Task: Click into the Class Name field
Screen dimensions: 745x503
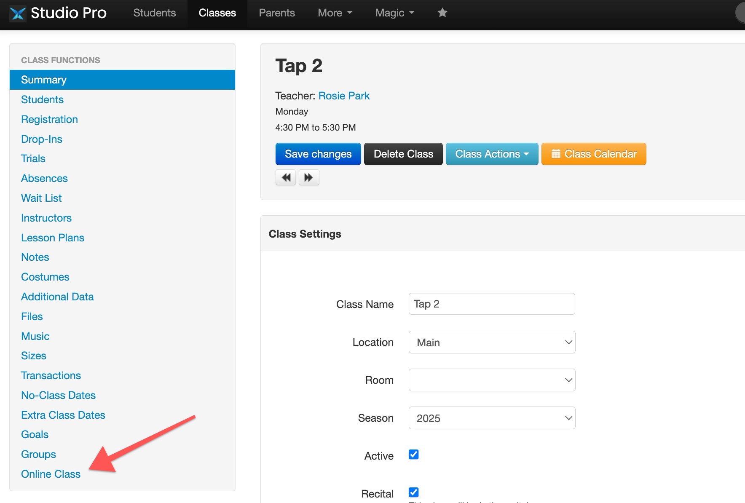Action: (492, 304)
